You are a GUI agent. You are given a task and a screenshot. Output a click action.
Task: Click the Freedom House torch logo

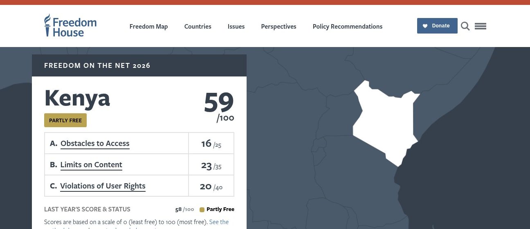(70, 25)
